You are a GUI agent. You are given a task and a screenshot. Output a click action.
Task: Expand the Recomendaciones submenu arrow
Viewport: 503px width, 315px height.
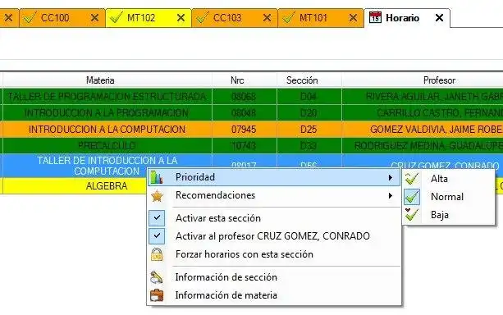point(390,195)
